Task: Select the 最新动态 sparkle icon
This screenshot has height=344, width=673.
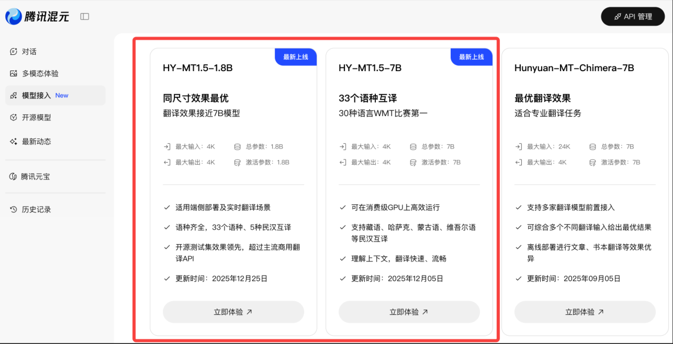Action: 14,141
